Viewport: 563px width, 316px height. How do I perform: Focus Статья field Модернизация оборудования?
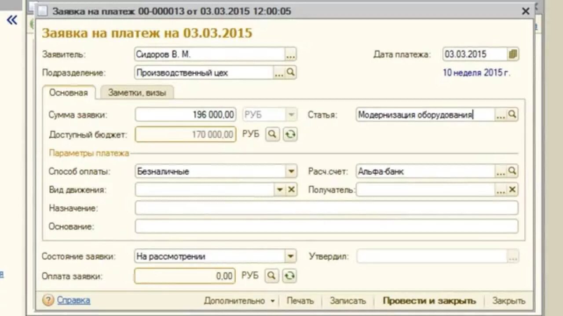tap(425, 115)
